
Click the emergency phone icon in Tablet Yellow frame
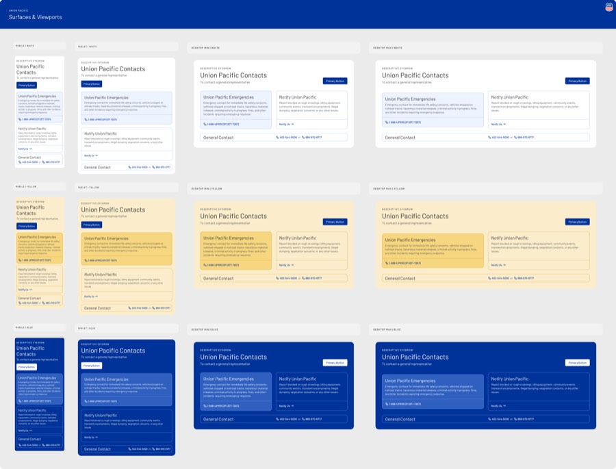[86, 260]
